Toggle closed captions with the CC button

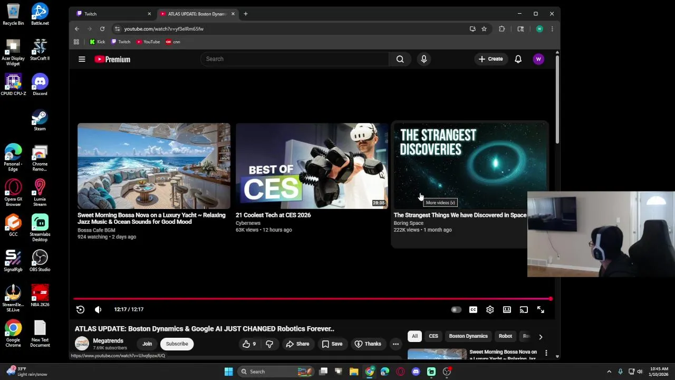click(473, 310)
